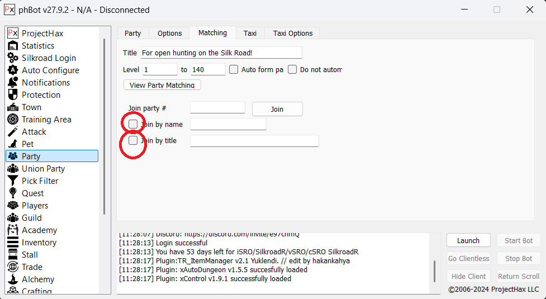This screenshot has height=299, width=546.
Task: Open the Guild group icon
Action: 13,218
